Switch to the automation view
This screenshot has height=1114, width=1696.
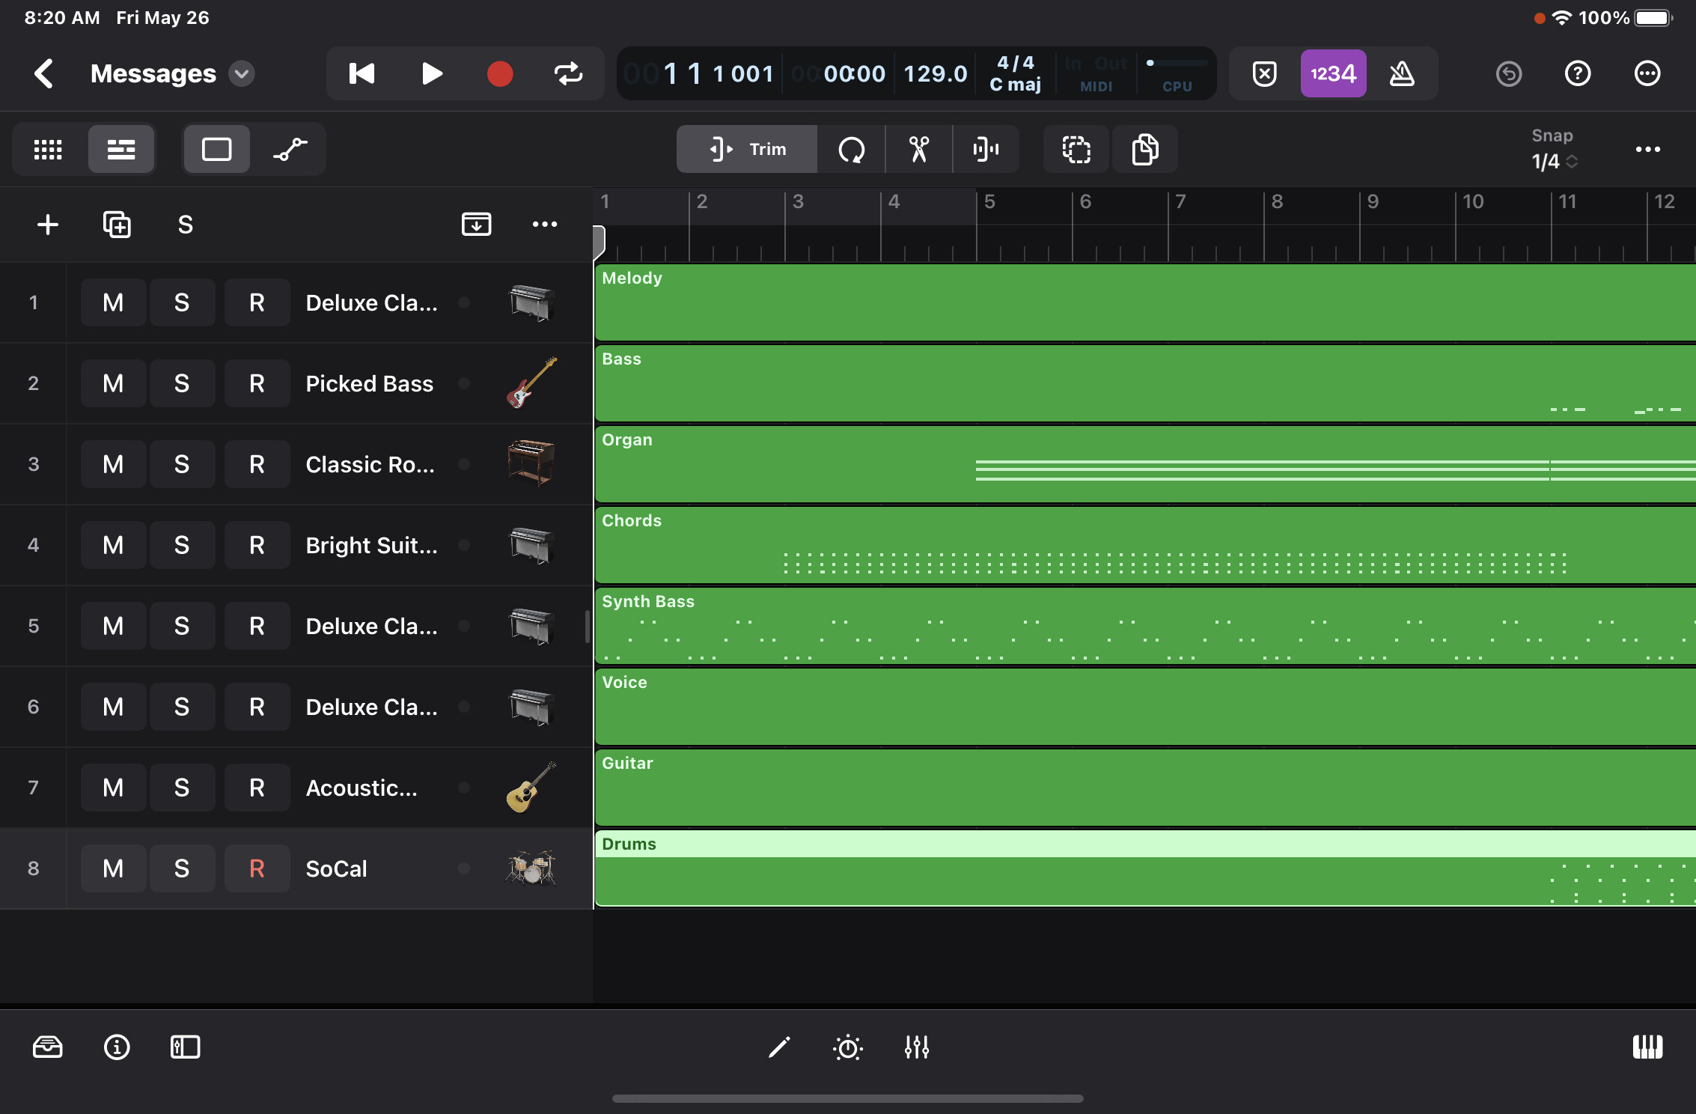[x=290, y=149]
